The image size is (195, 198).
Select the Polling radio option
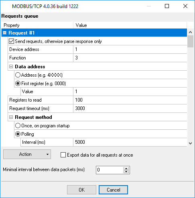(x=18, y=134)
